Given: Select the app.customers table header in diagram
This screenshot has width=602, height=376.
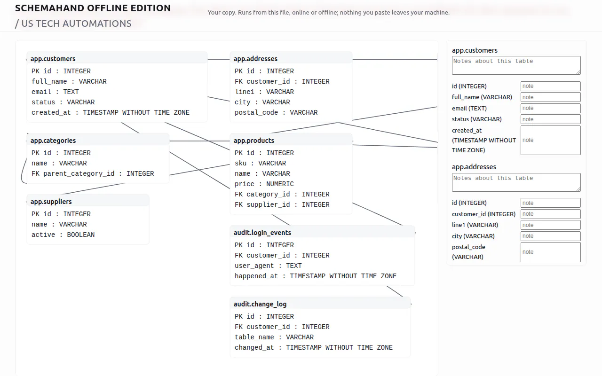Looking at the screenshot, I should point(117,58).
